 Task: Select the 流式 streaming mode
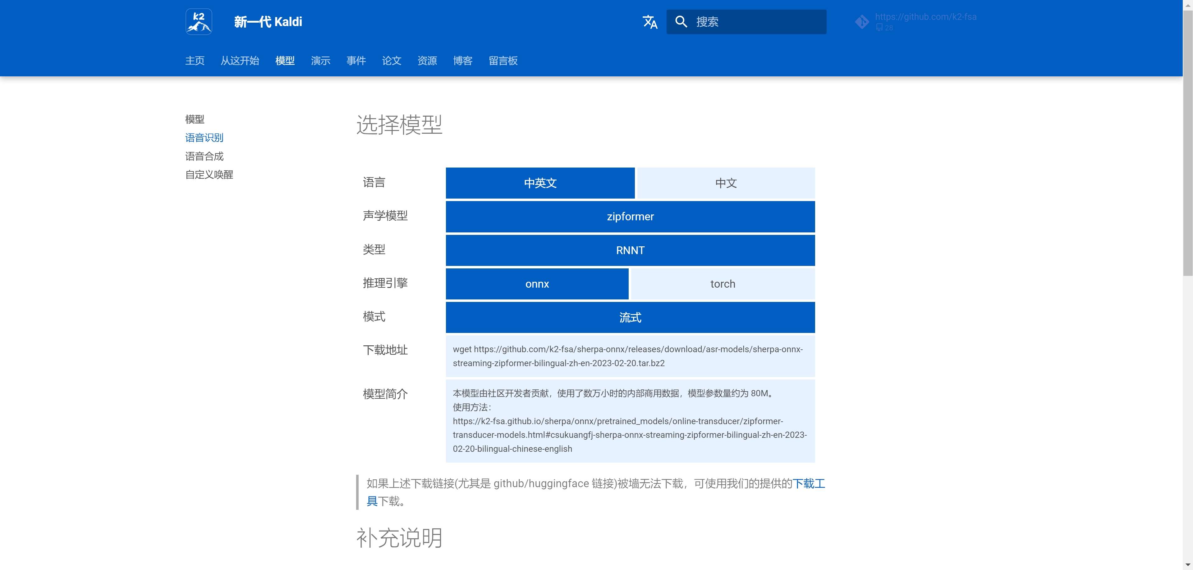[630, 318]
